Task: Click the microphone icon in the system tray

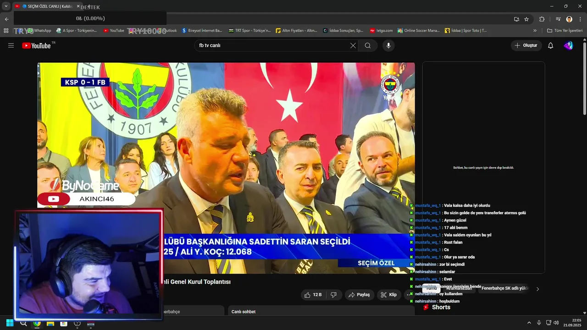Action: coord(539,323)
